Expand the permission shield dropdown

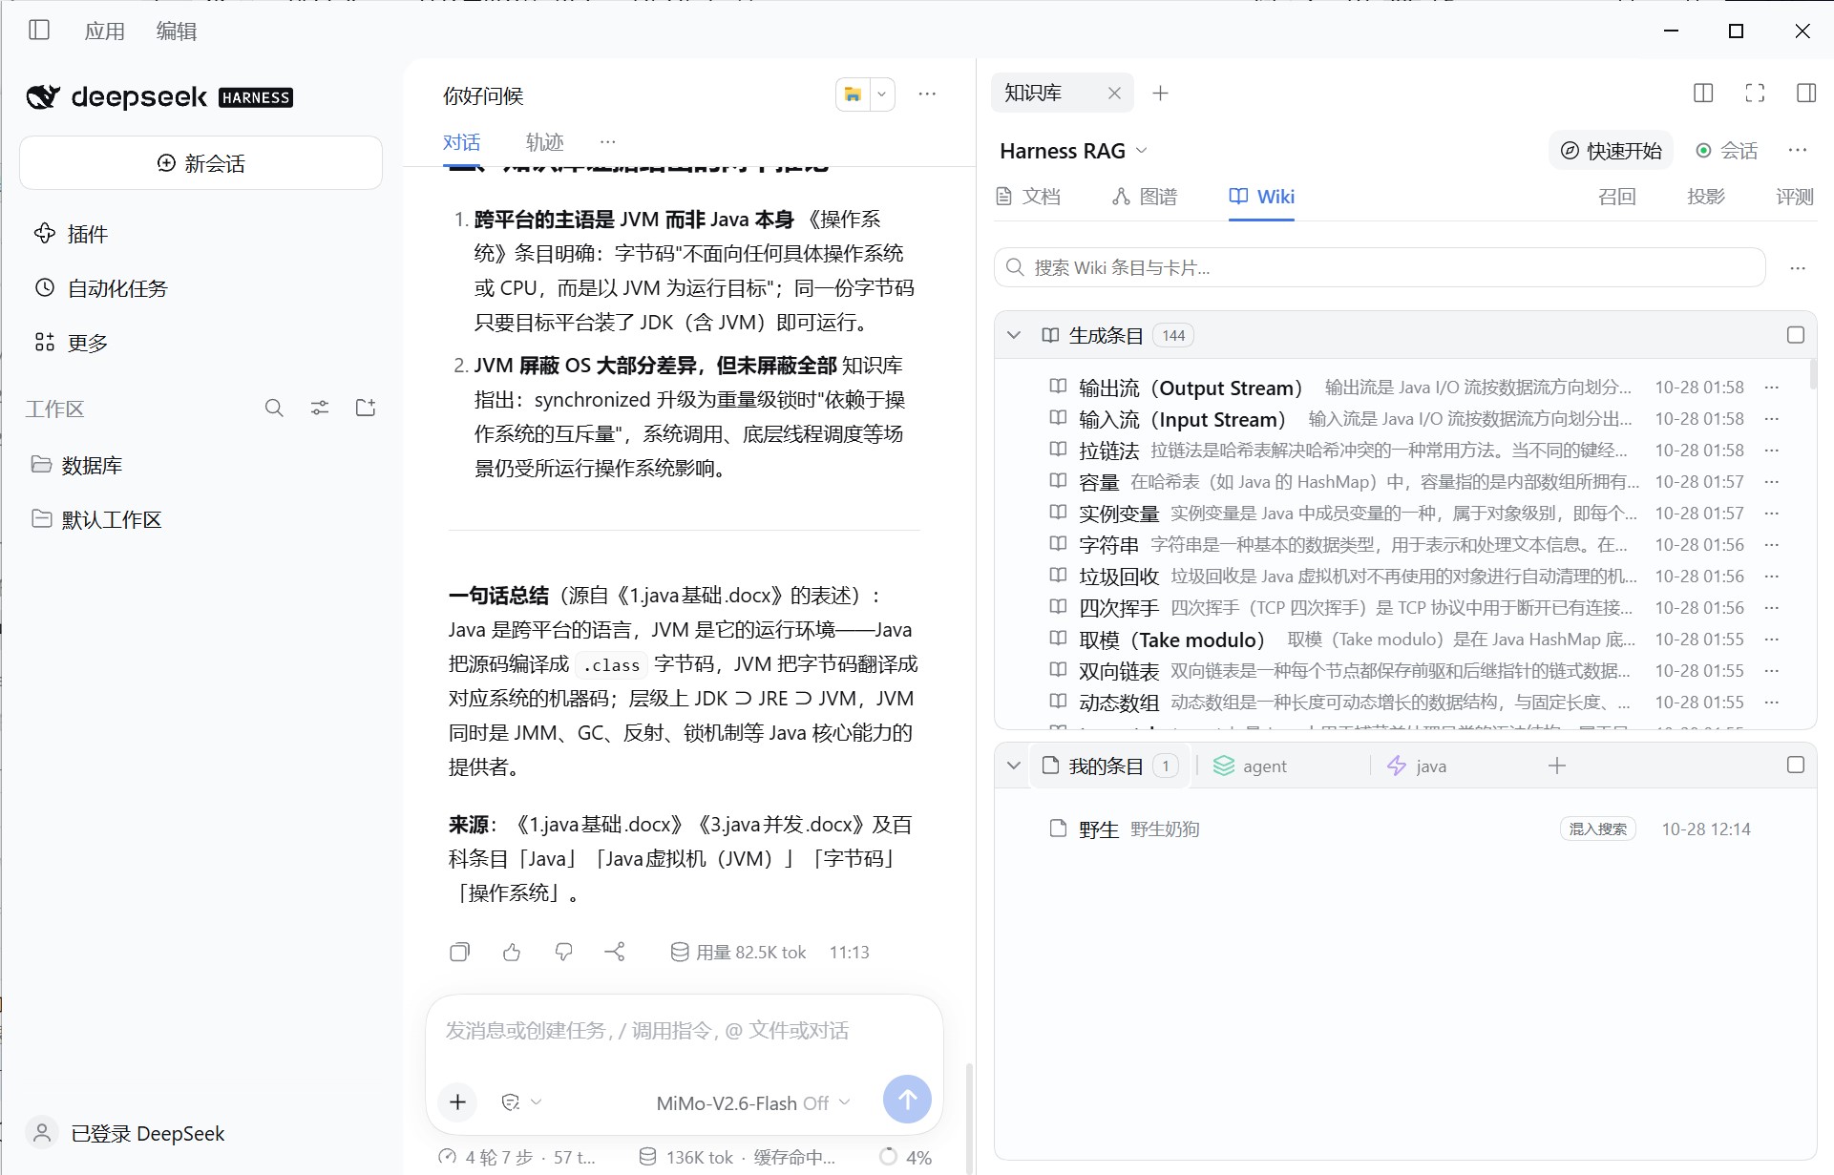coord(521,1102)
